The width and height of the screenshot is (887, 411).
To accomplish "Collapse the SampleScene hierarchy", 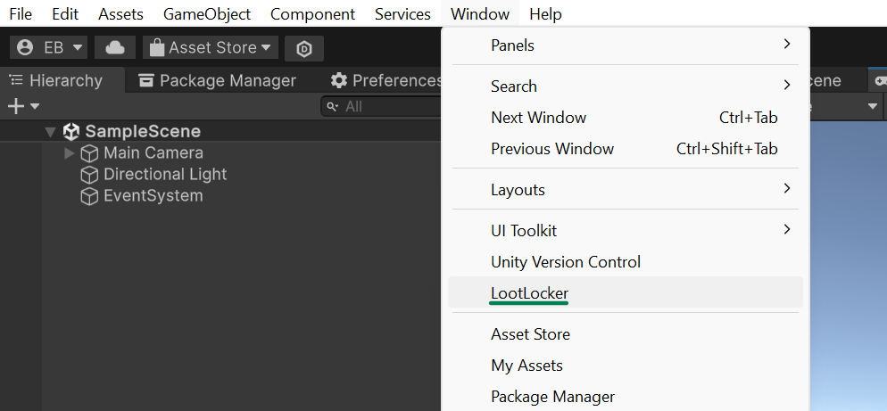I will 50,132.
